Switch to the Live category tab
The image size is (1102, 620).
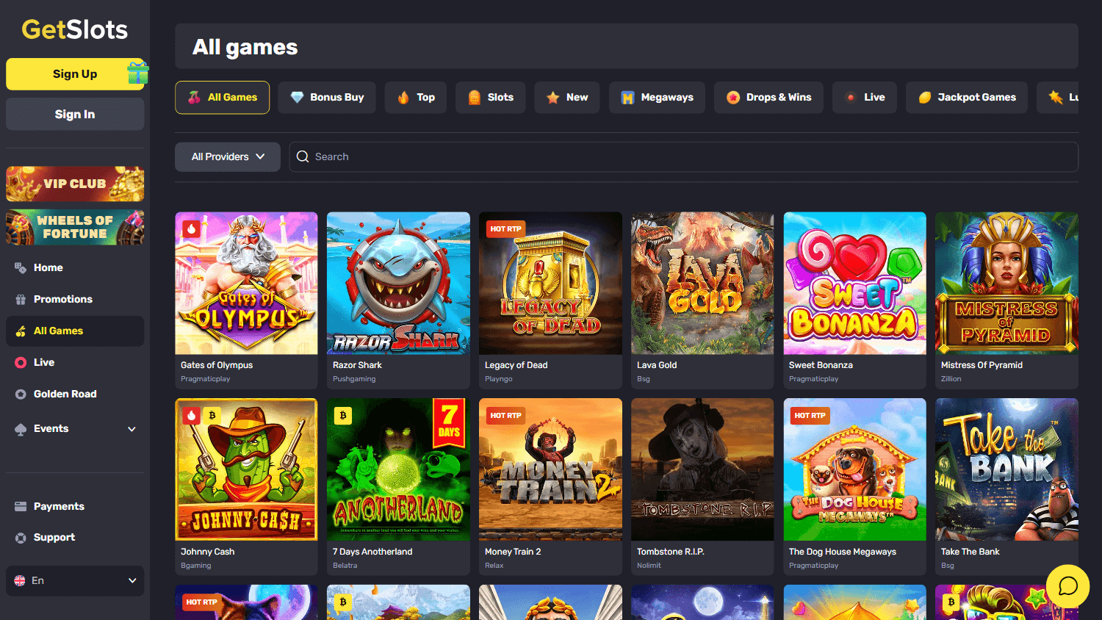(x=865, y=97)
